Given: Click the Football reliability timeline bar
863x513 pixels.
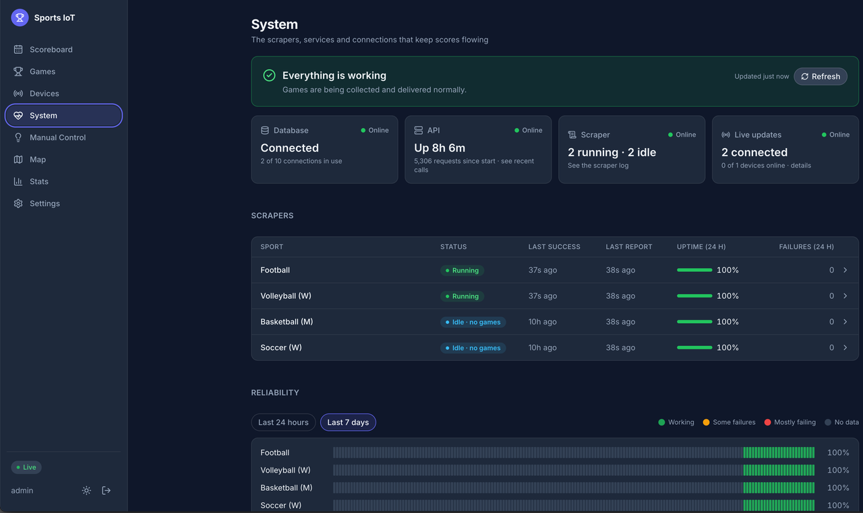Looking at the screenshot, I should [x=574, y=452].
